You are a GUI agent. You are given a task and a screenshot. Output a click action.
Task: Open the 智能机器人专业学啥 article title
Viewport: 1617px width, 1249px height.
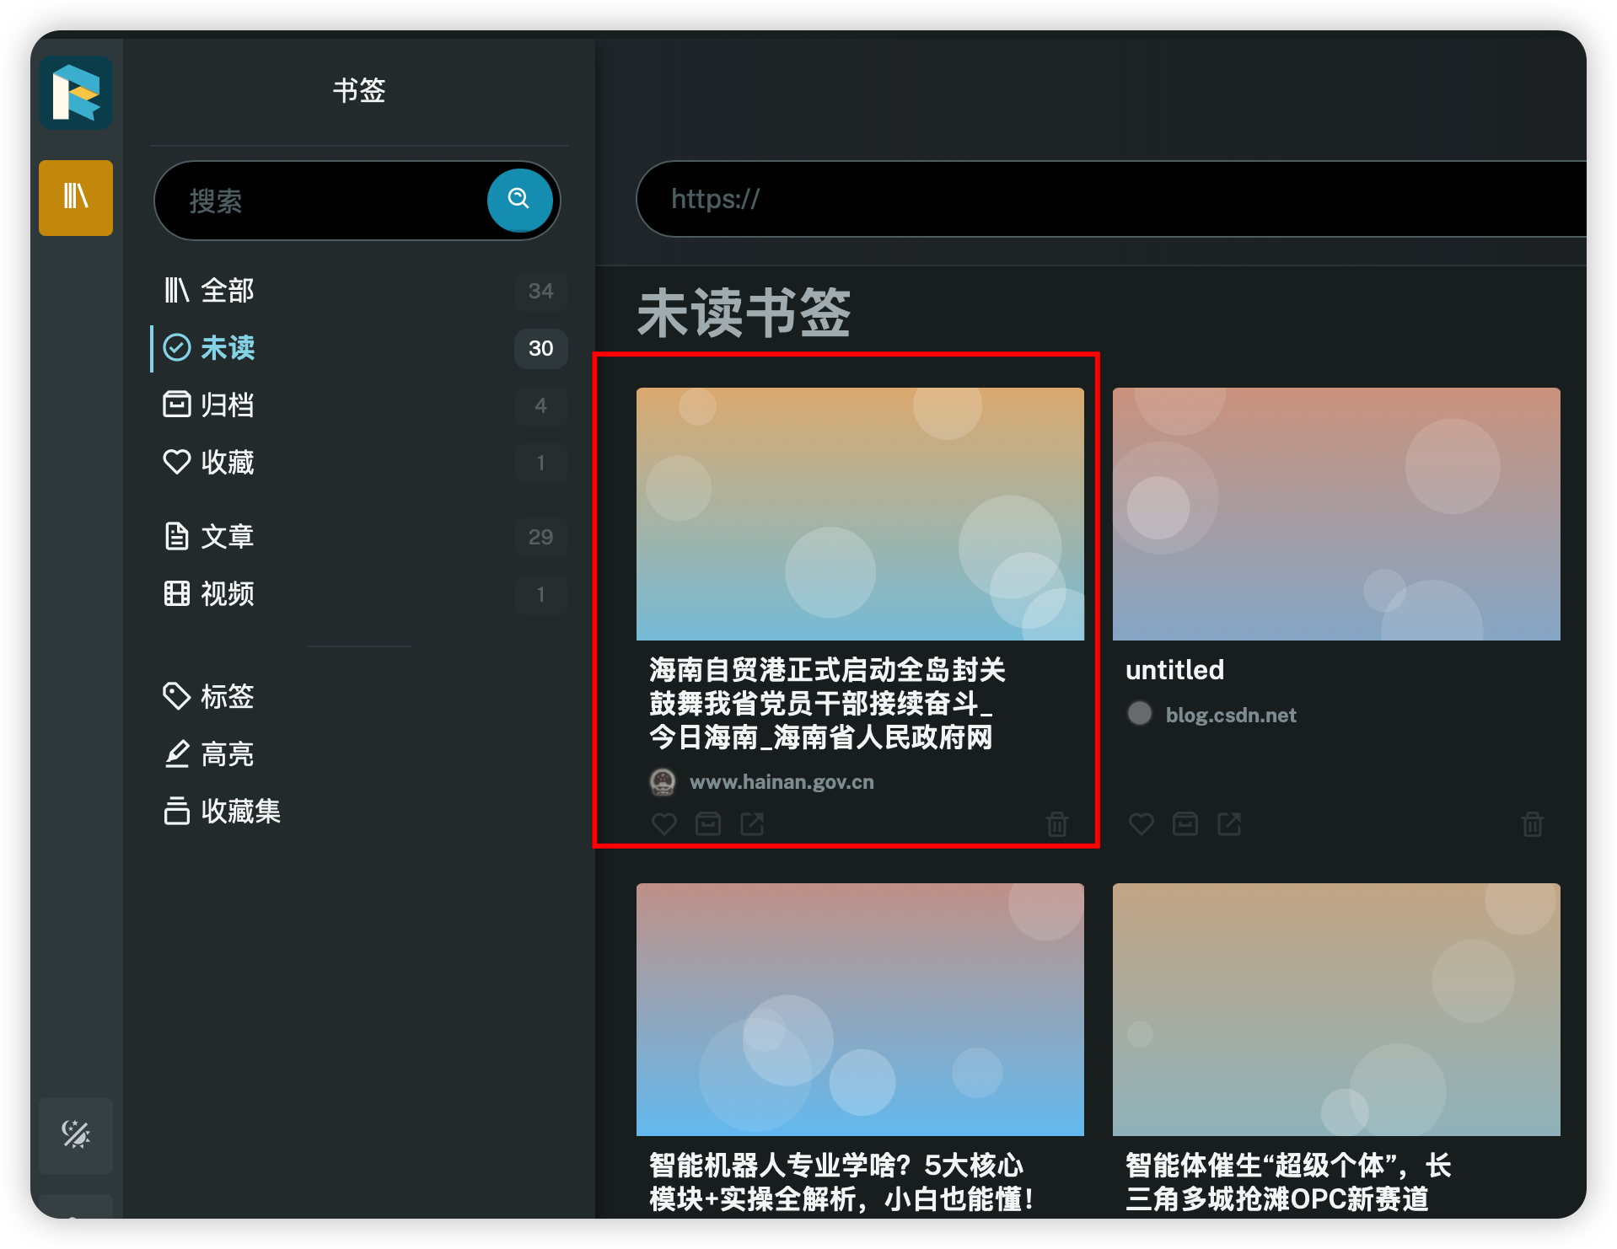841,1182
